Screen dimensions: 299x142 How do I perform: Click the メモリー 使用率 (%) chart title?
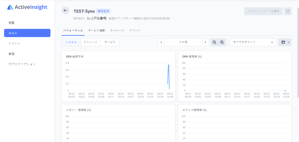(x=78, y=110)
